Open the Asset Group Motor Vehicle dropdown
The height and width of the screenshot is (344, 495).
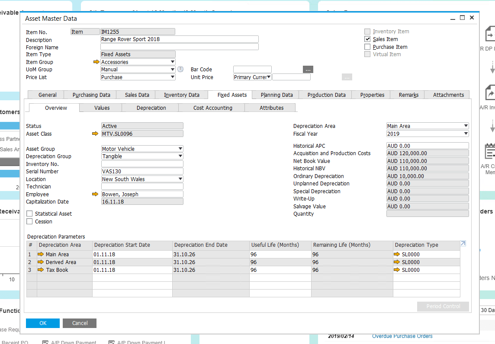(180, 149)
